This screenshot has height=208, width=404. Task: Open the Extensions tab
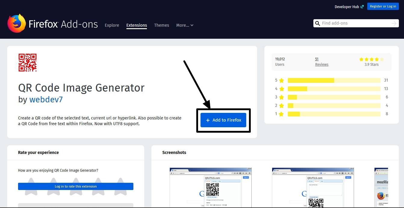137,25
